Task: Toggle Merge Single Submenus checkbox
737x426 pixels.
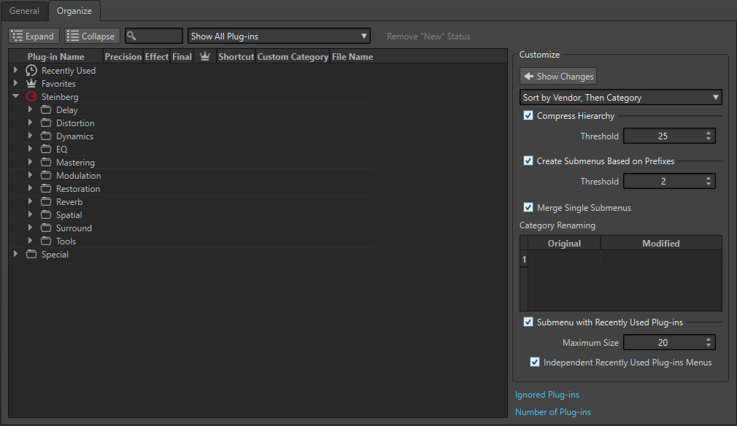Action: [528, 208]
